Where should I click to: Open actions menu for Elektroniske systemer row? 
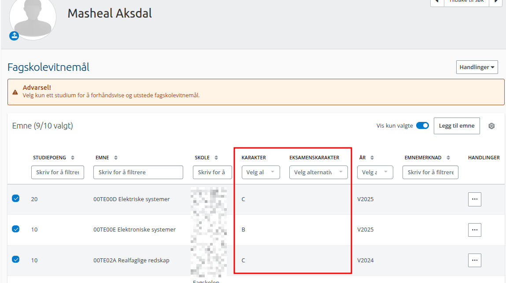475,230
